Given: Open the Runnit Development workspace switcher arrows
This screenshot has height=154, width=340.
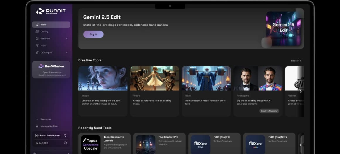Looking at the screenshot, I should pyautogui.click(x=65, y=135).
